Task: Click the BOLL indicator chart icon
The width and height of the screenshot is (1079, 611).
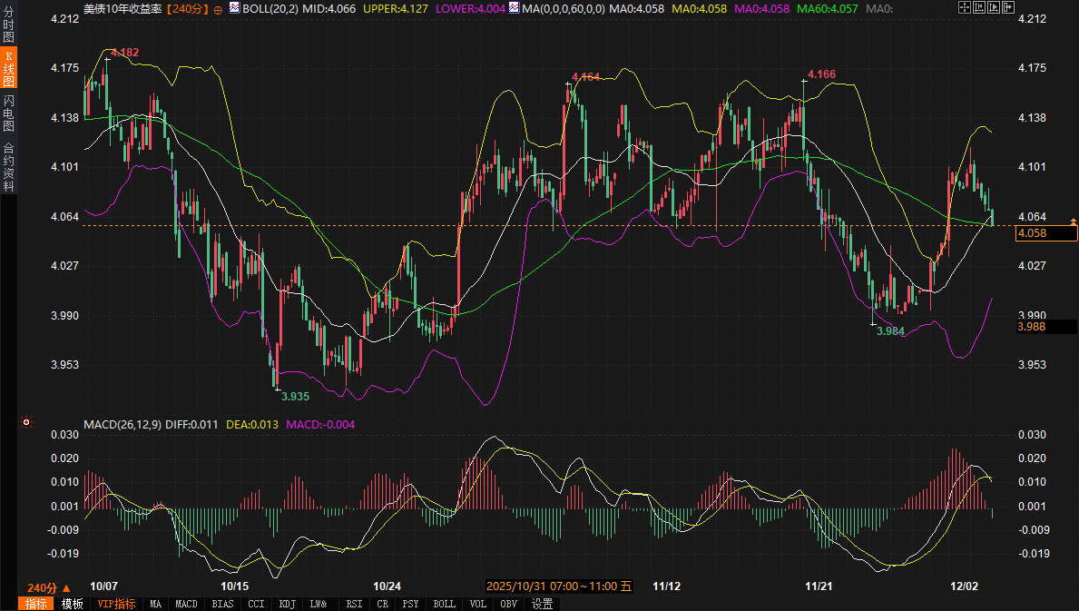Action: [x=234, y=8]
